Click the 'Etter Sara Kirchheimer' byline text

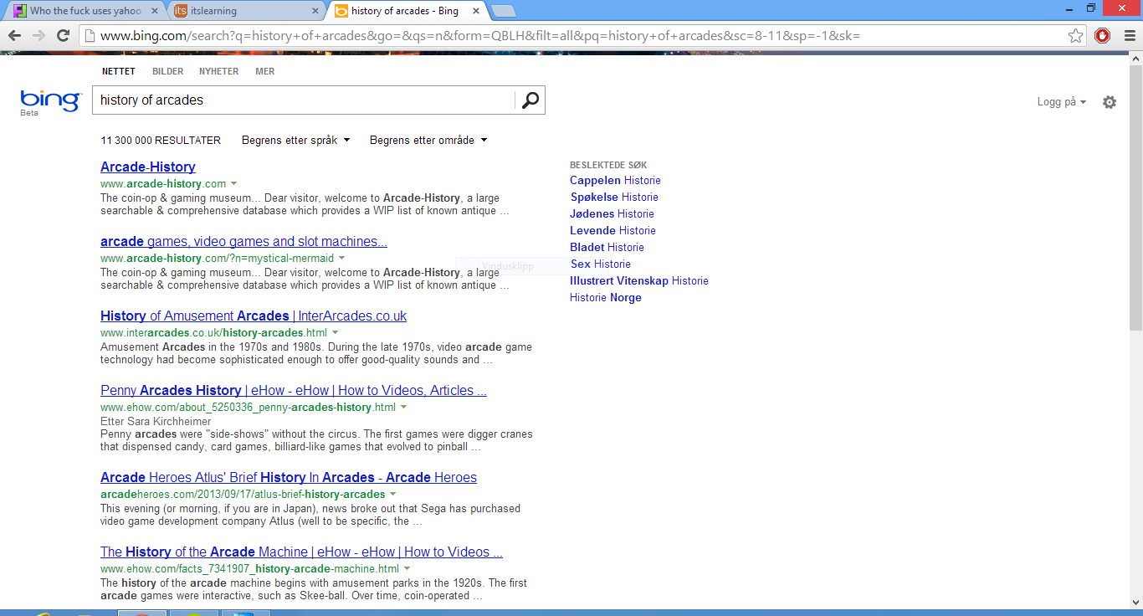pos(156,421)
